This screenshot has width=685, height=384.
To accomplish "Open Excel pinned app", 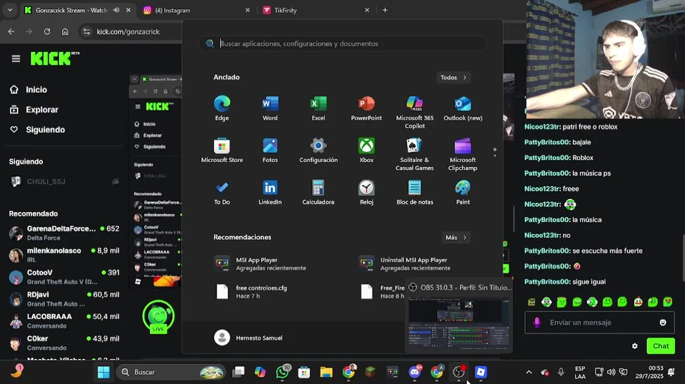I will coord(318,108).
